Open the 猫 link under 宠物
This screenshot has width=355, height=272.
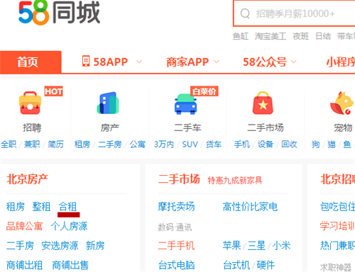[332, 144]
